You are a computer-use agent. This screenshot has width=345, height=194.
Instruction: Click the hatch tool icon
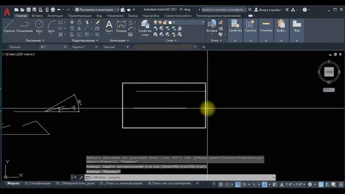click(60, 34)
